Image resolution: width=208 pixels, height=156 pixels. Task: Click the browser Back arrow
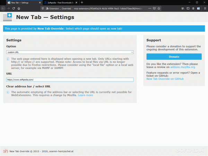[3, 8]
